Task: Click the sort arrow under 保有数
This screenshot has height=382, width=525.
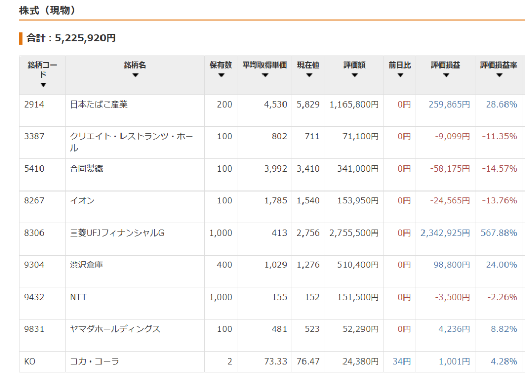Action: click(x=221, y=75)
